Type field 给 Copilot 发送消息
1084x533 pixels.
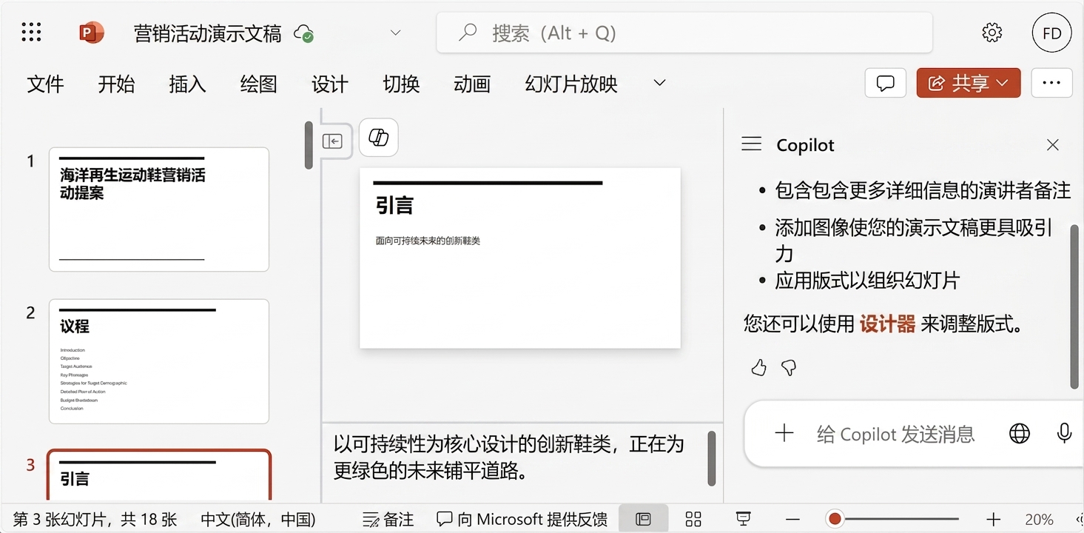pos(896,434)
